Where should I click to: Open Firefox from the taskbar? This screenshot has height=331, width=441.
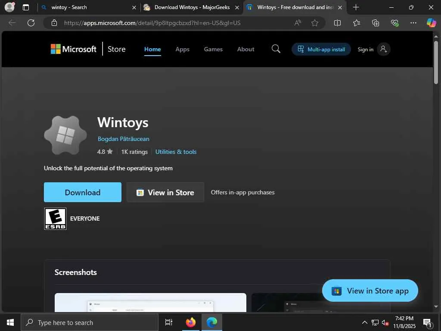pos(191,322)
